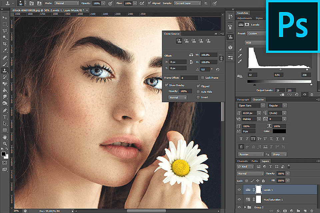Image resolution: width=320 pixels, height=213 pixels.
Task: Select the Zoom magnifier tool
Action: (x=5, y=143)
